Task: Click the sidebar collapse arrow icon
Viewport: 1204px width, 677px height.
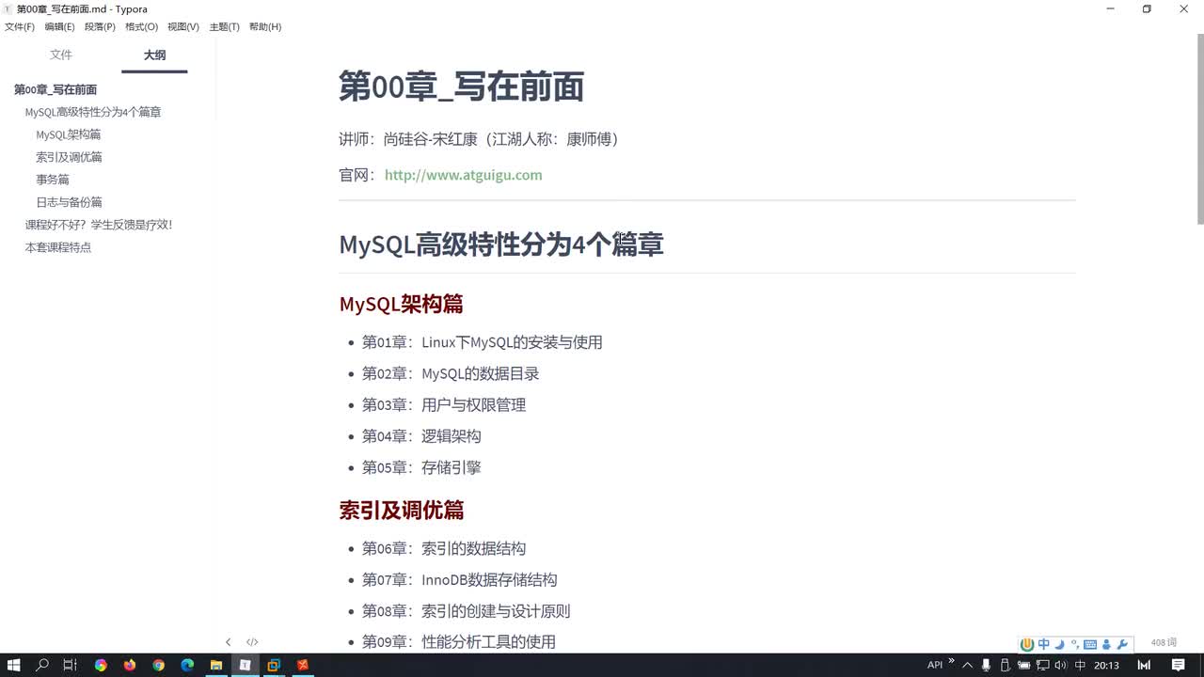Action: [228, 642]
